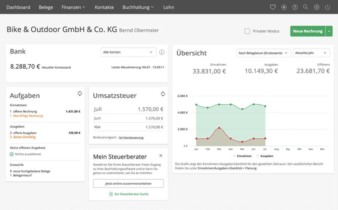Open the Aktuelles Jahr dropdown
Screen dimensions: 338x210
(311, 52)
